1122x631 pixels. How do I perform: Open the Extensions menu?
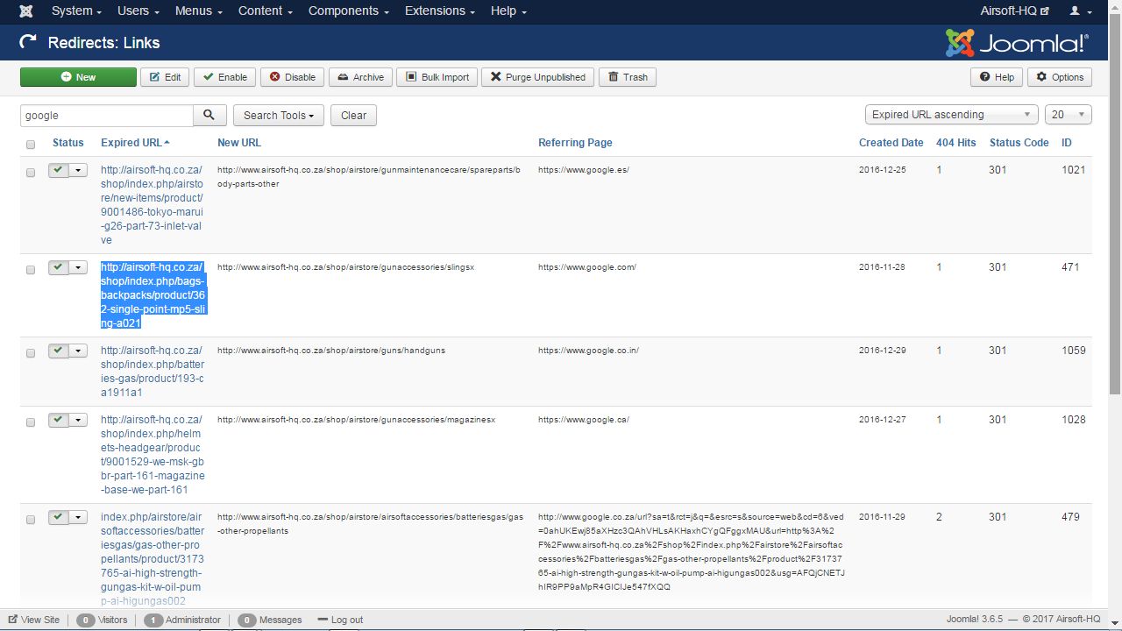tap(440, 11)
